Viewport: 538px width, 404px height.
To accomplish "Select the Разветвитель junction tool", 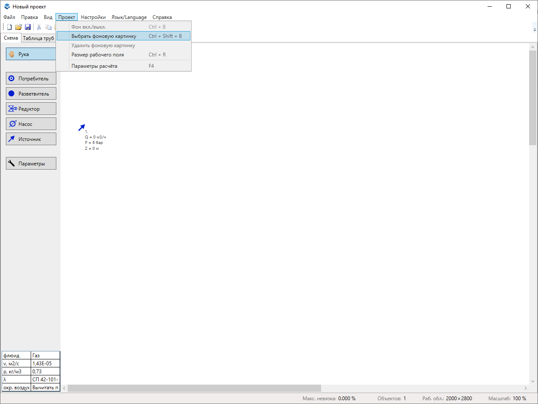I will pos(31,94).
